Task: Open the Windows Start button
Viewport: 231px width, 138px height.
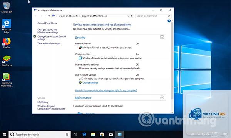Action: [4, 134]
